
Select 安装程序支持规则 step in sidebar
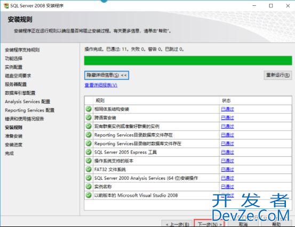pyautogui.click(x=22, y=50)
